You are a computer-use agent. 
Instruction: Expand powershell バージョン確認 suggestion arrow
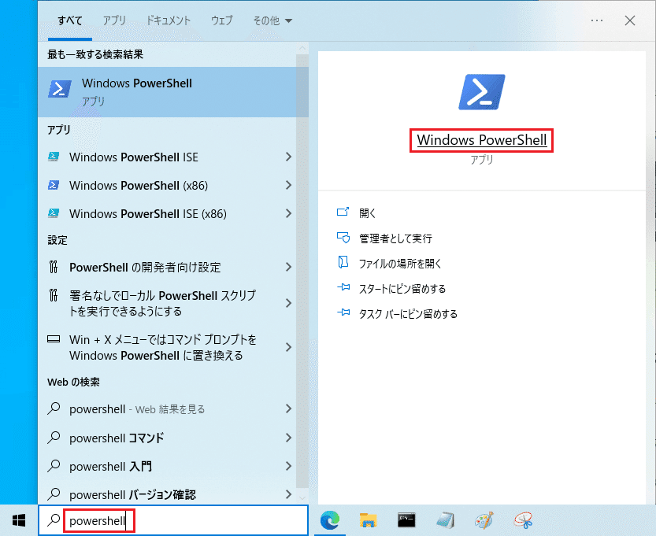click(288, 494)
